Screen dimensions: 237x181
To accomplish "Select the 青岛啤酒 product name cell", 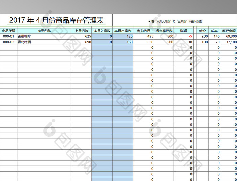I will (44, 42).
